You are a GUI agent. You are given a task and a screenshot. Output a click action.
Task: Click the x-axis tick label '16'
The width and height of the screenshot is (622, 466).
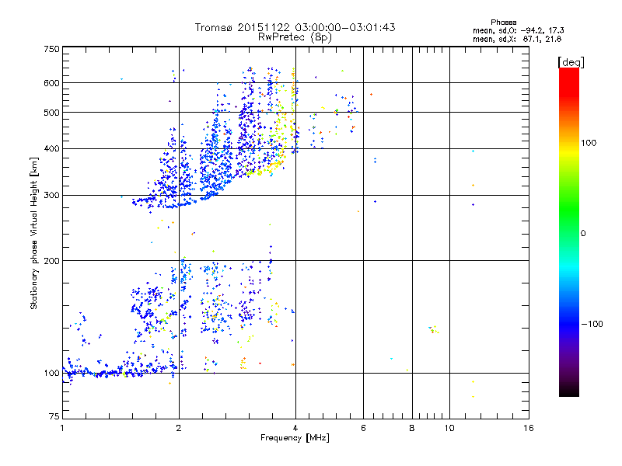(529, 428)
